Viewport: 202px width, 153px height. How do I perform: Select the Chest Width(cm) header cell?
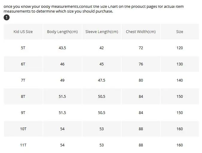click(141, 31)
